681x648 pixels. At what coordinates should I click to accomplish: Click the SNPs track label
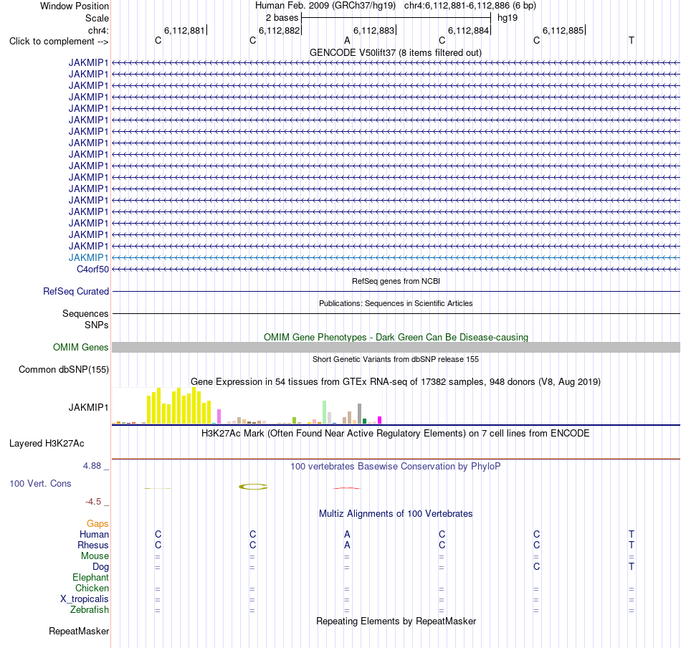click(97, 325)
